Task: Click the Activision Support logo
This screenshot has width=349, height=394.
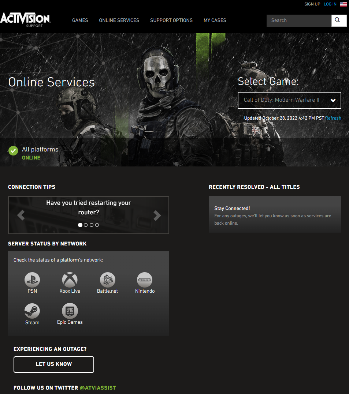Action: point(26,20)
